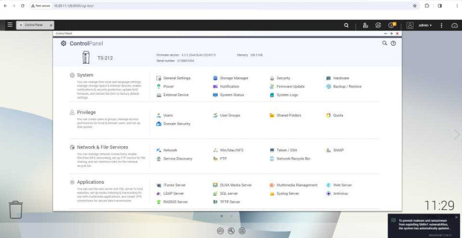Open the browser extensions menu
Screen dimensions: 462x238
pos(427,6)
